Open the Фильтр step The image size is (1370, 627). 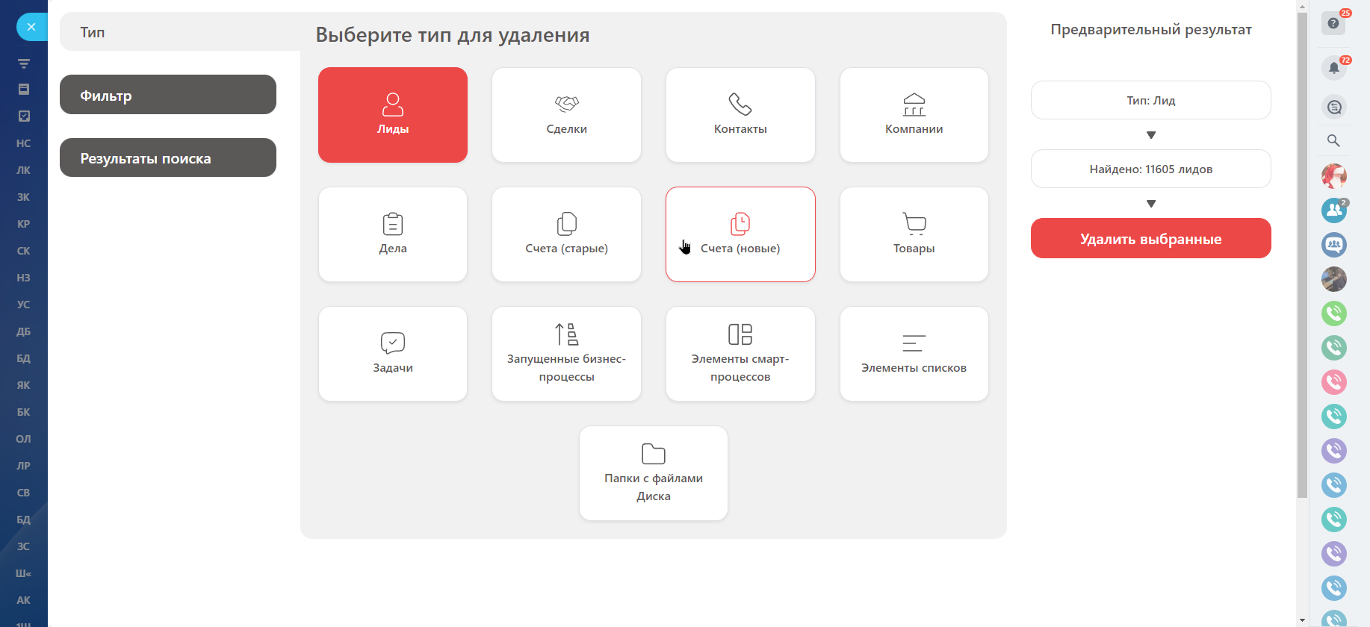click(168, 95)
